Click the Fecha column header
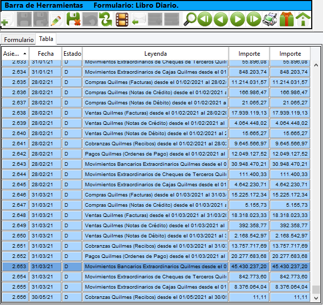 coord(46,54)
